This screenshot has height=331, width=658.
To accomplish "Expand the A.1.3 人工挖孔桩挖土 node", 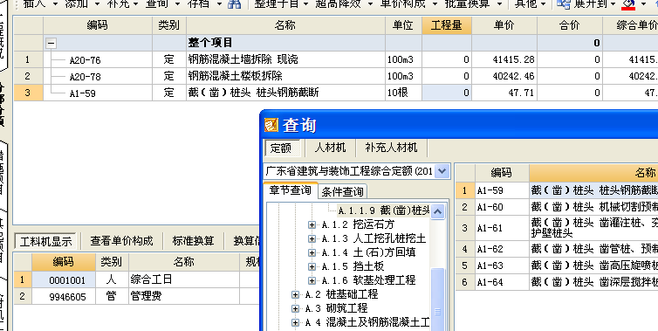I will pos(312,238).
